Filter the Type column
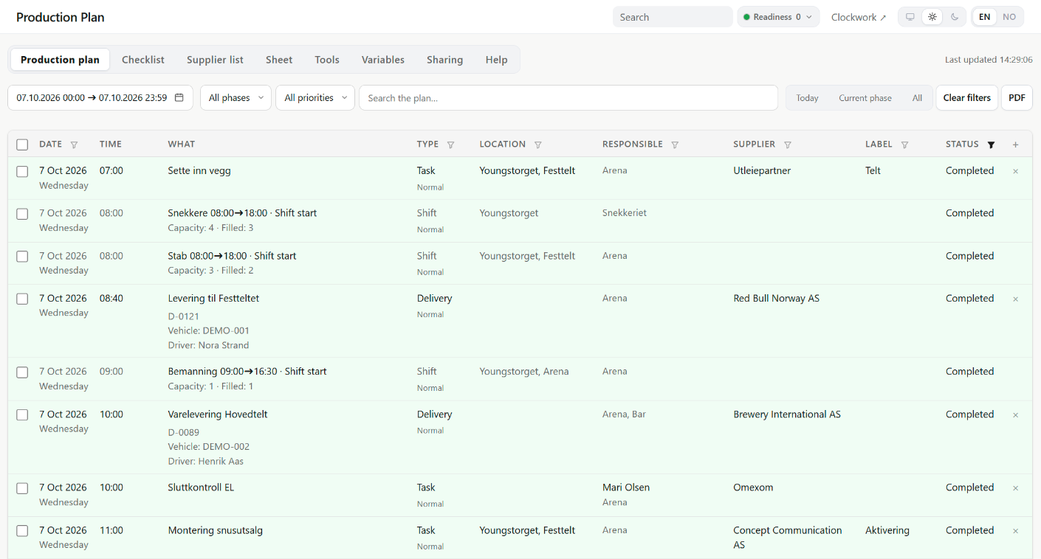Viewport: 1041px width, 559px height. point(451,145)
